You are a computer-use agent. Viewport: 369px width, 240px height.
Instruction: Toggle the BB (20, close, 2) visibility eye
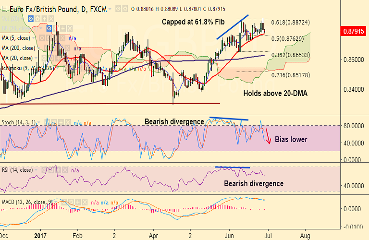49,28
